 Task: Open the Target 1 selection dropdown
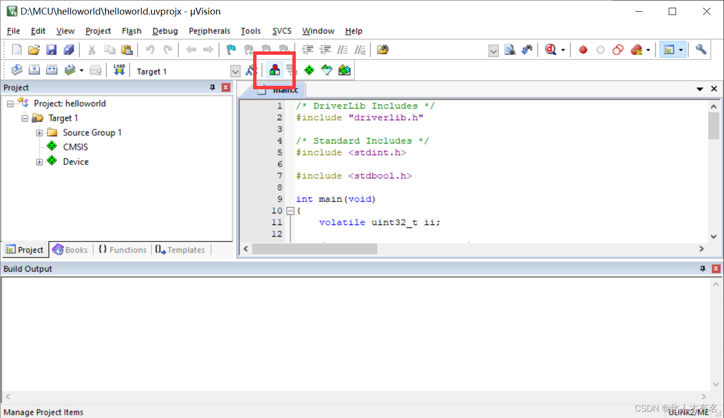tap(235, 71)
